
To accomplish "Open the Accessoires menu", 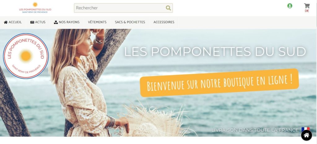I will [x=164, y=22].
